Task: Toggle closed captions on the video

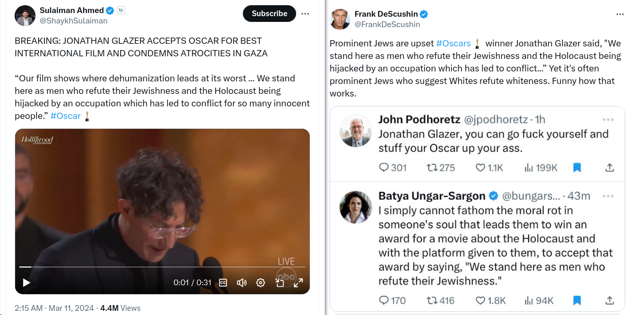Action: (223, 283)
